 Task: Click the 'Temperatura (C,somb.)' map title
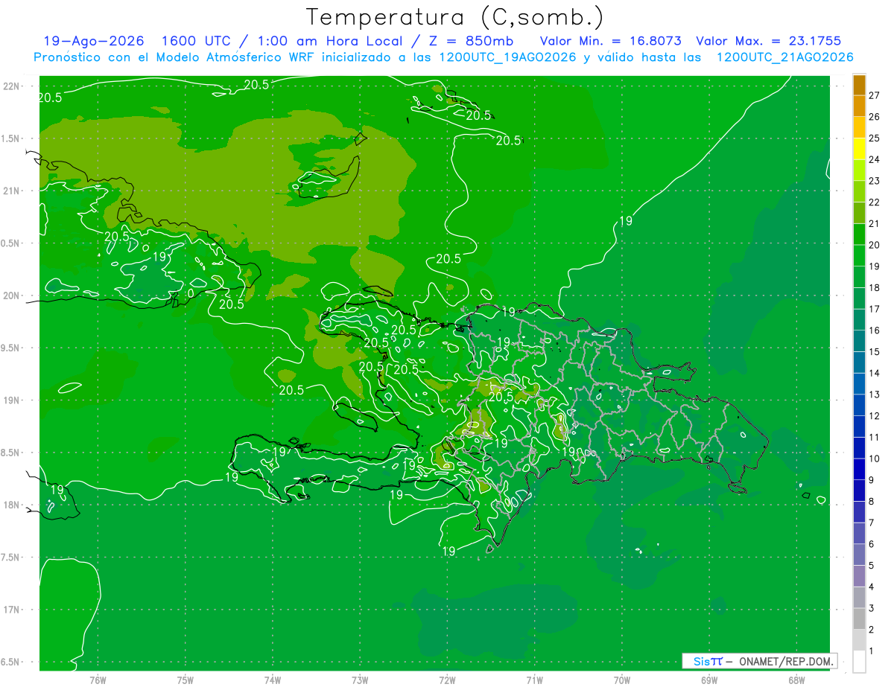455,17
